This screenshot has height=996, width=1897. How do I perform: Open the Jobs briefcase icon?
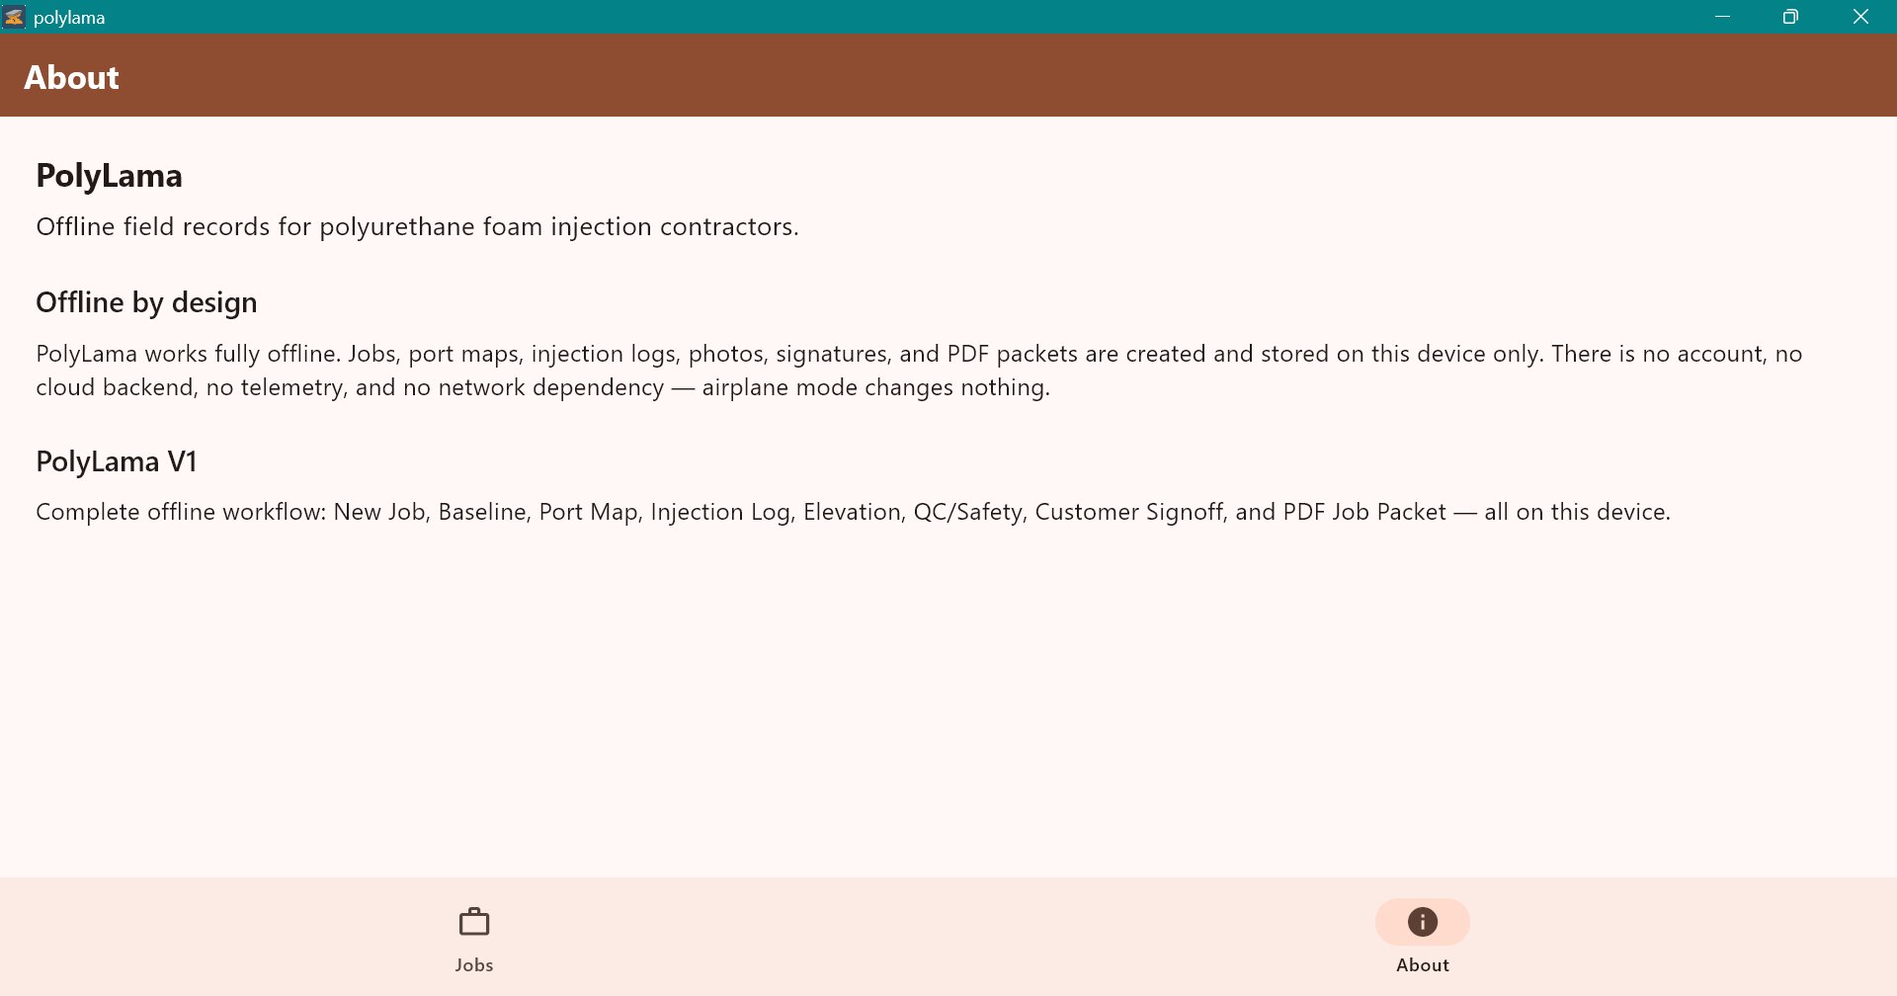[474, 922]
